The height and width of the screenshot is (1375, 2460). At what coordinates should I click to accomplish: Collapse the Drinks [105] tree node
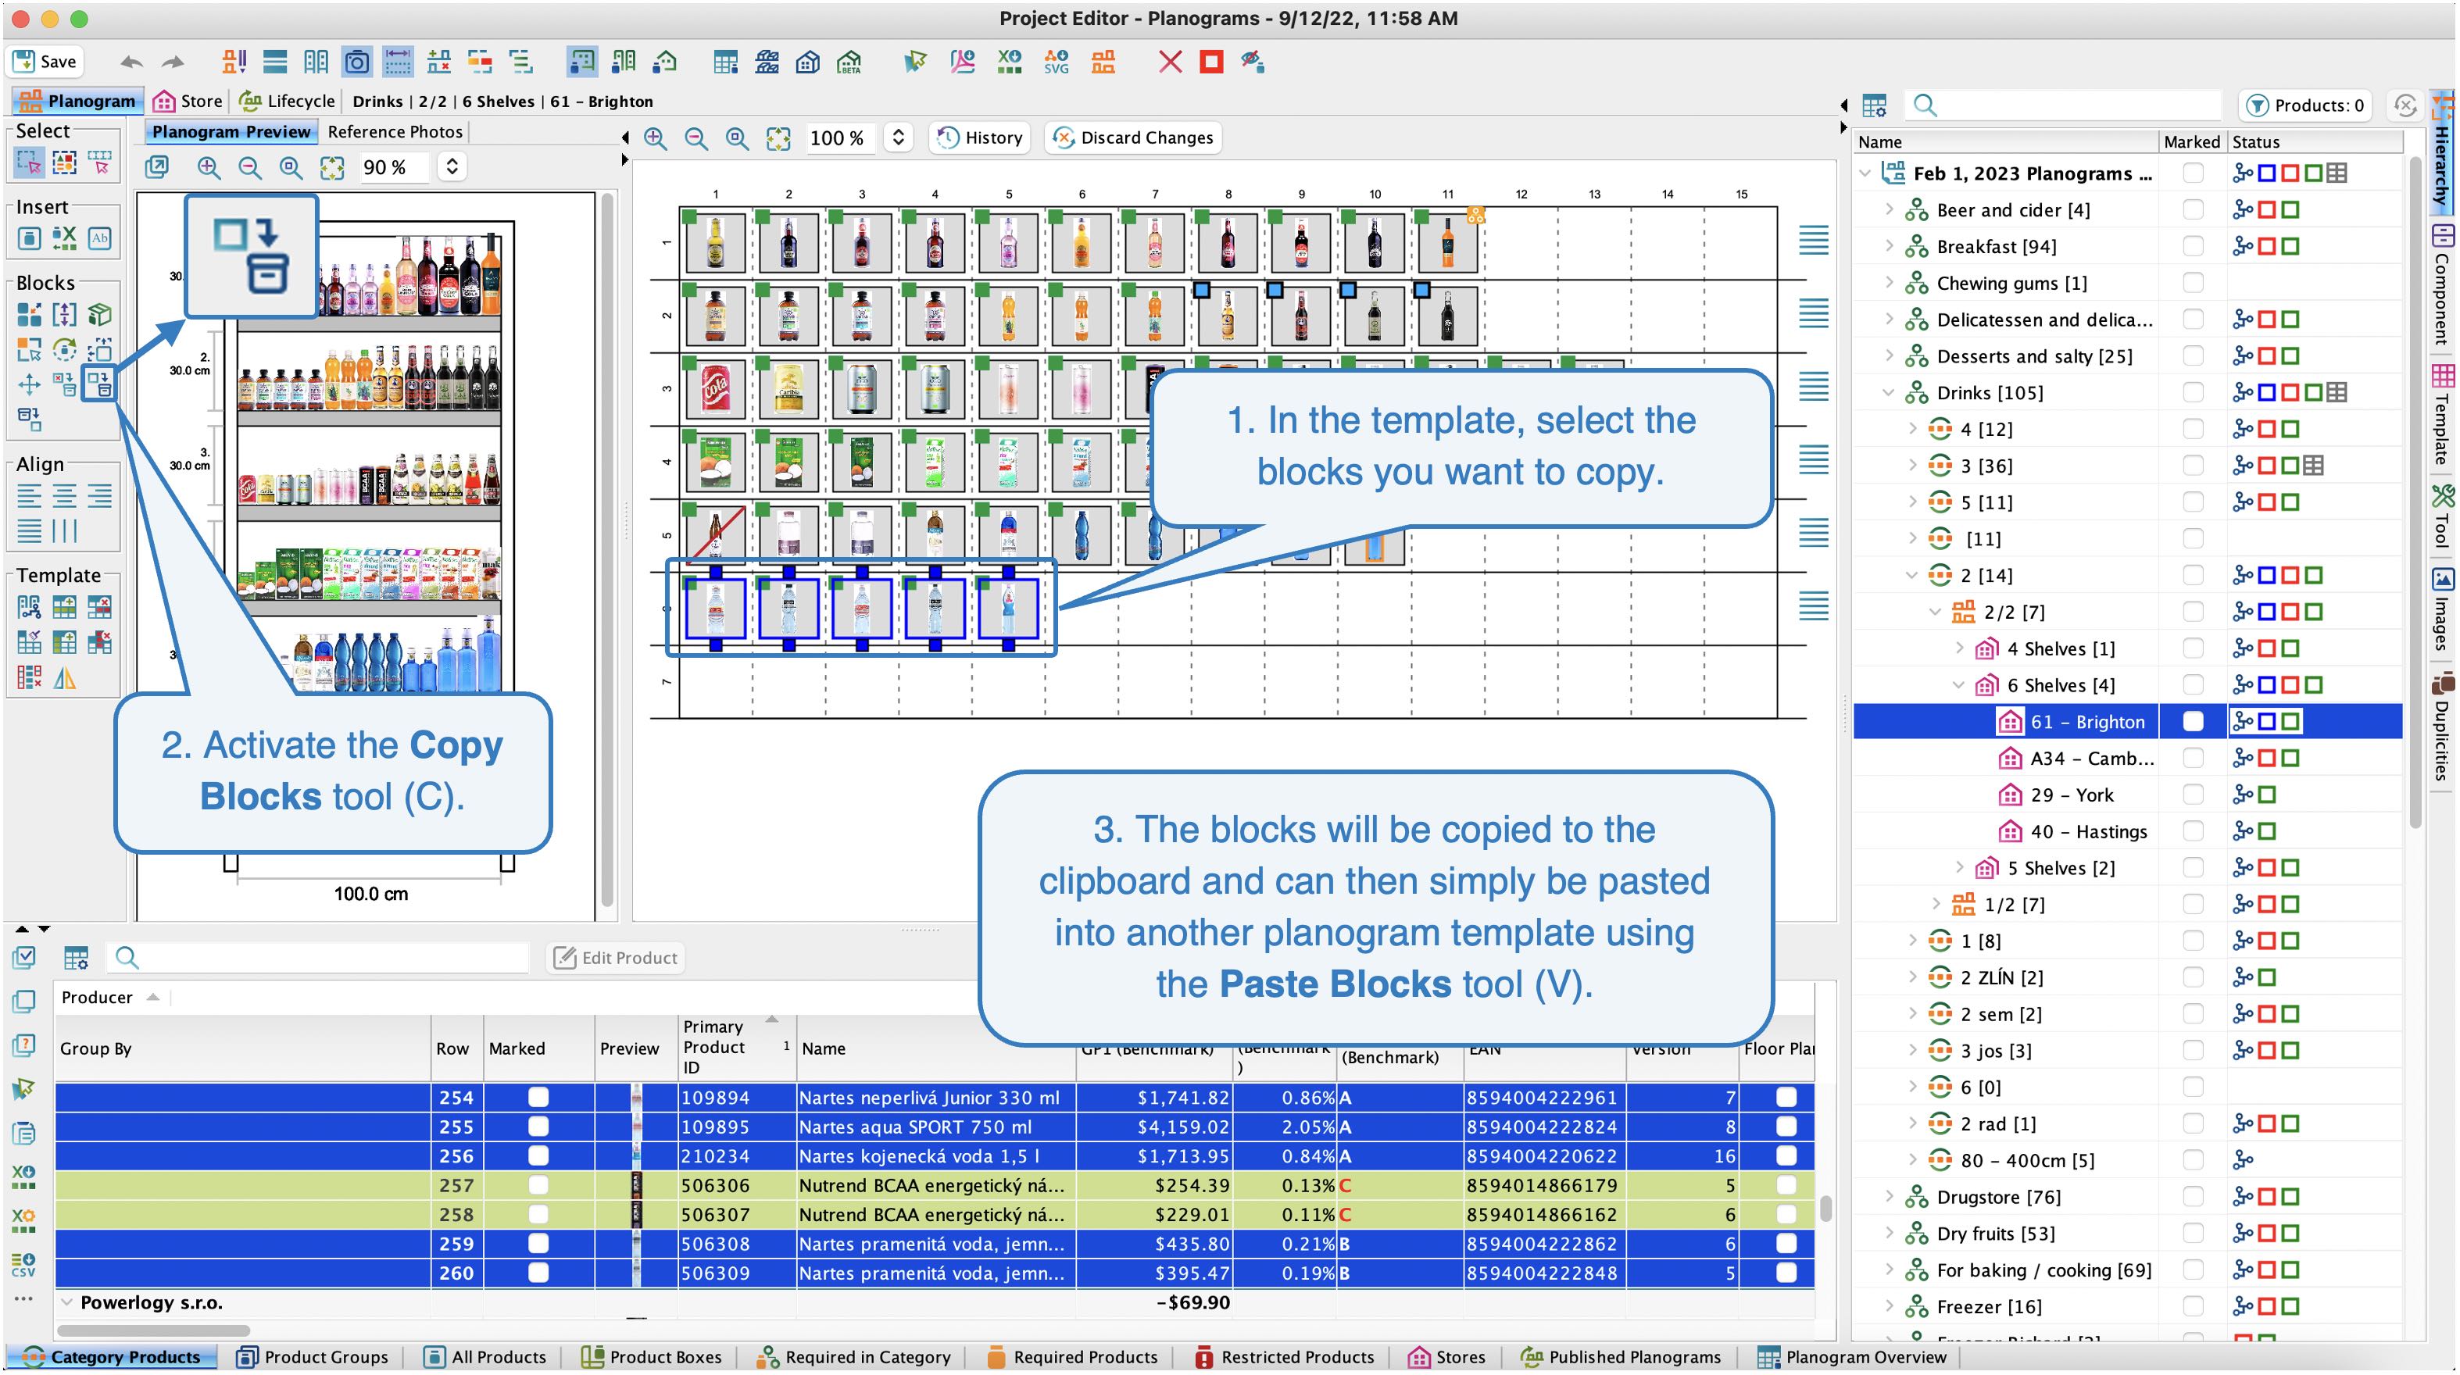click(x=1889, y=392)
